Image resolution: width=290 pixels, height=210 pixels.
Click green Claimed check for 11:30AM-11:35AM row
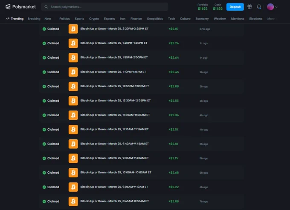(x=44, y=115)
